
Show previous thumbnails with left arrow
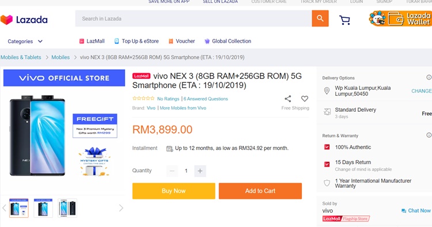4,208
